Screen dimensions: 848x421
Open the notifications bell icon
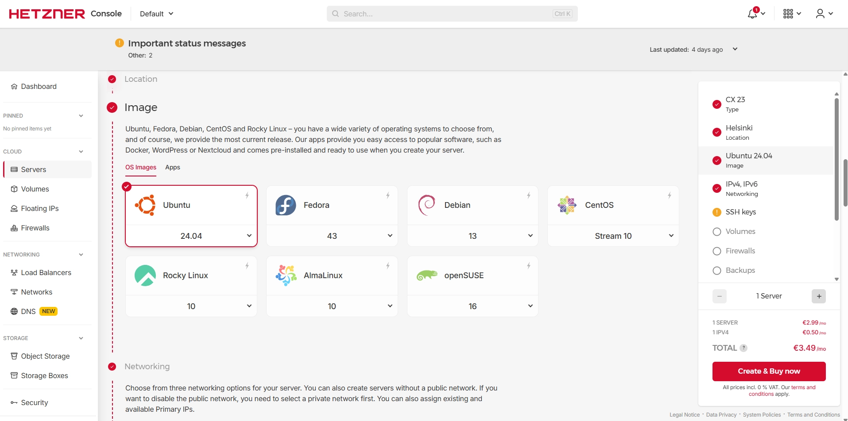(752, 14)
